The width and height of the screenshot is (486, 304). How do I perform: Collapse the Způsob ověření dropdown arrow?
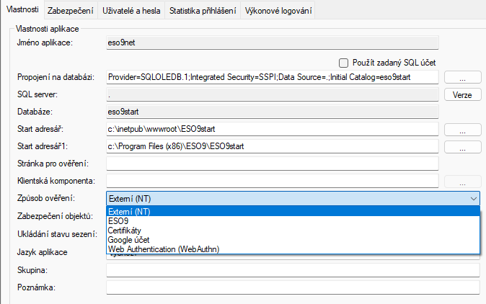pos(473,199)
